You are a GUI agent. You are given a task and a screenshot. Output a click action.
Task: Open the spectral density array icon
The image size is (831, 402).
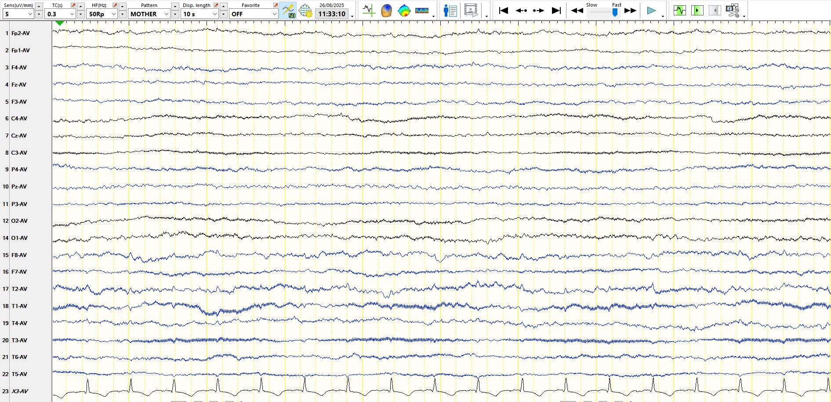tap(421, 11)
